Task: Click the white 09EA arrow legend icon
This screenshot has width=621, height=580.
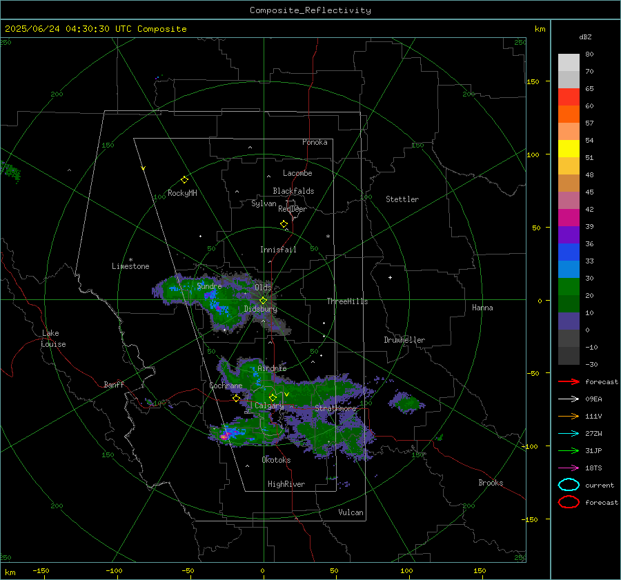Action: pyautogui.click(x=569, y=399)
